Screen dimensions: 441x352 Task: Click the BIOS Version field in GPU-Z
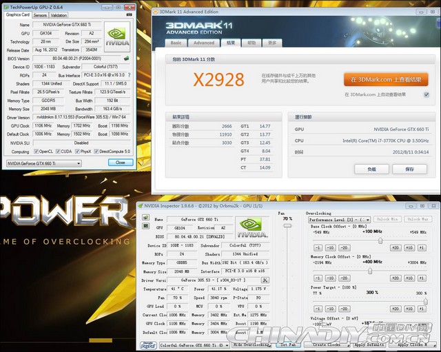pos(76,59)
